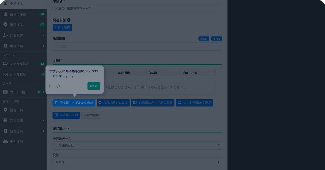
Task: Click the 申請一覧 clipboard icon
Action: [5, 46]
